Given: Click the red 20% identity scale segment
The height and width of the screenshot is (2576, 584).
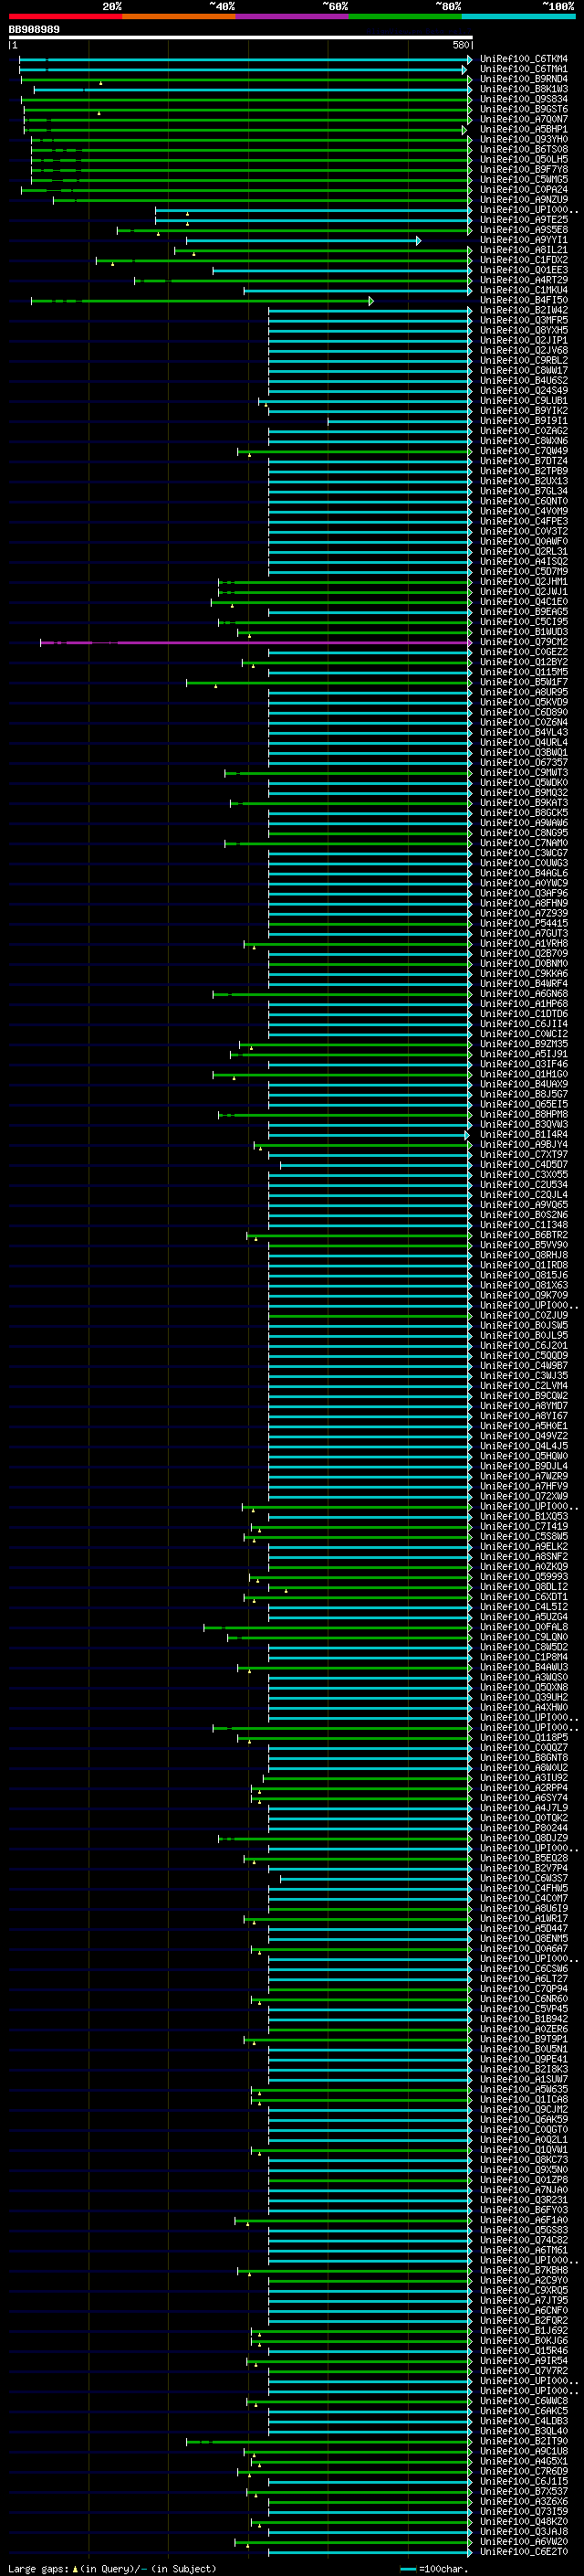Looking at the screenshot, I should (65, 16).
